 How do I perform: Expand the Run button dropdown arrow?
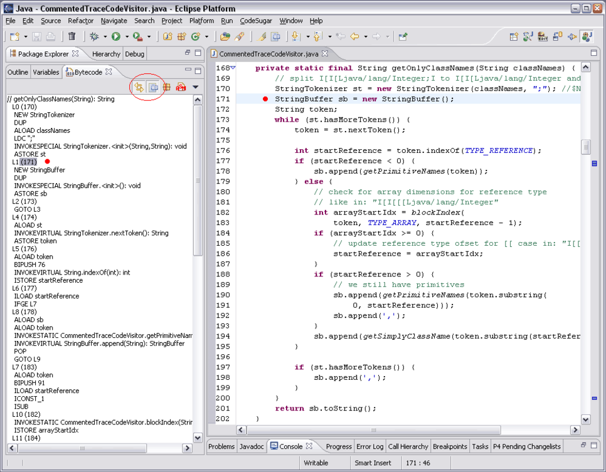tap(126, 38)
